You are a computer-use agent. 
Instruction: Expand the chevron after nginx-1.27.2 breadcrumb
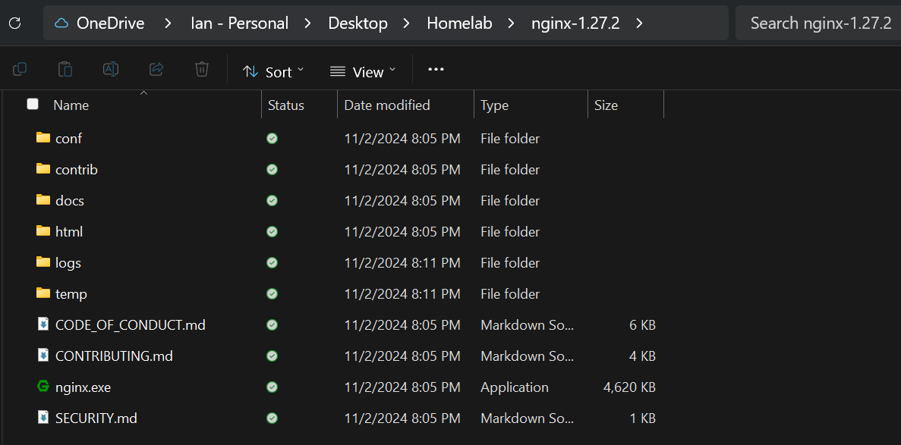[x=640, y=23]
